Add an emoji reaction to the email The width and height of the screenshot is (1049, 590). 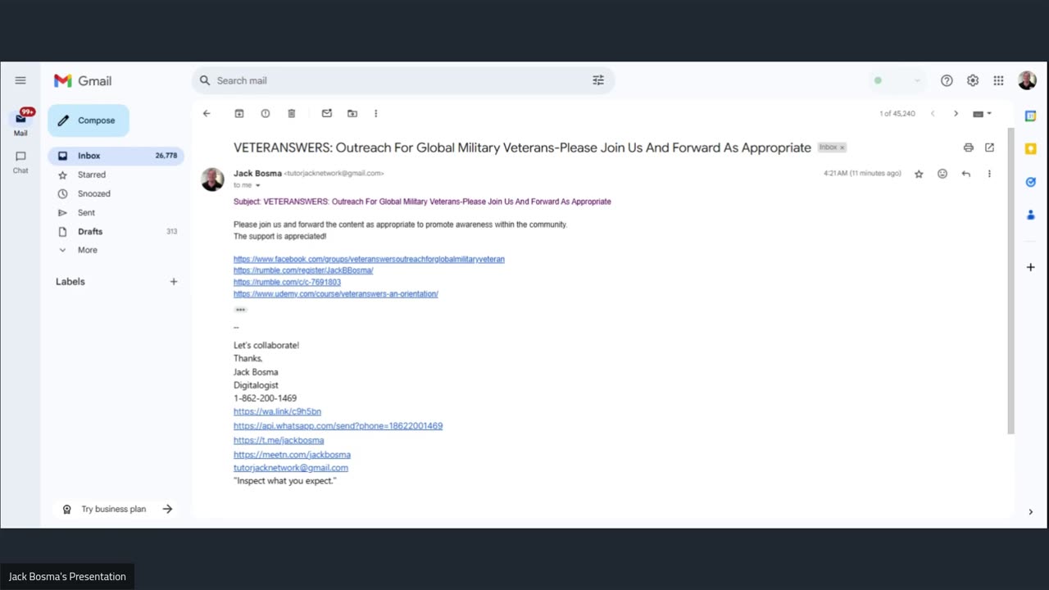click(942, 174)
